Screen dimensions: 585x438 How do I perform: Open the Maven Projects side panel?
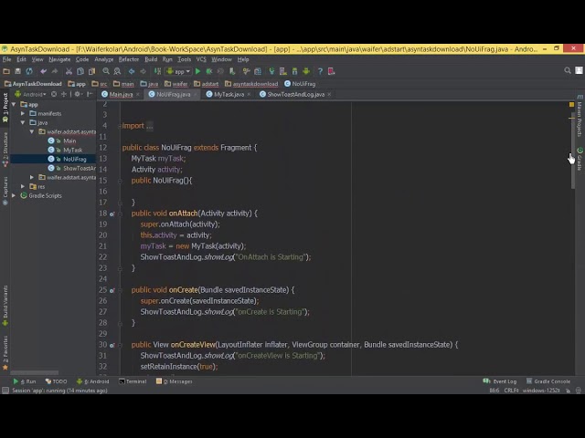580,115
